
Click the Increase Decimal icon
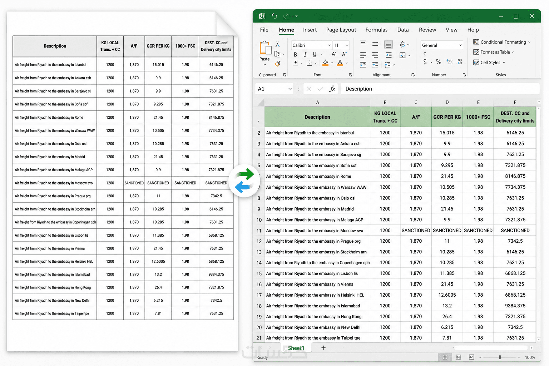(450, 62)
